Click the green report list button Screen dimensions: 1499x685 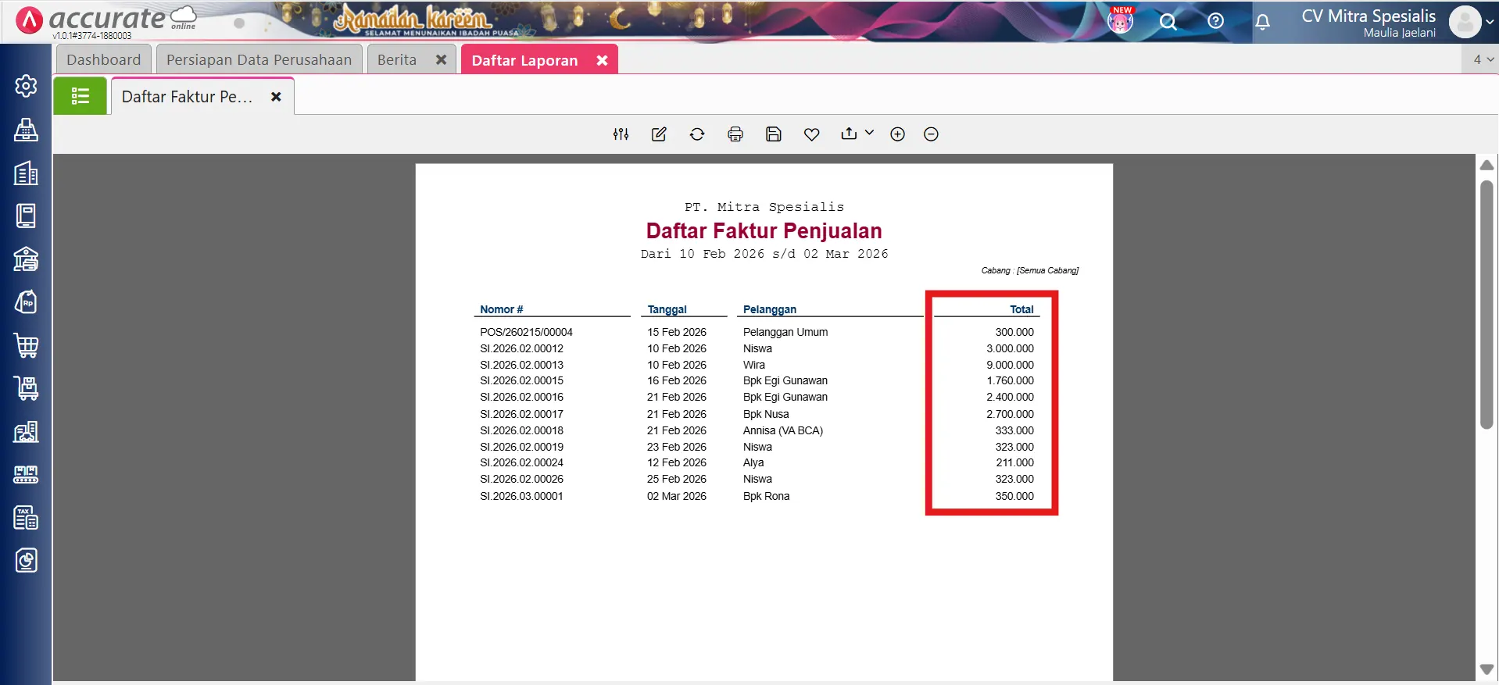[x=80, y=96]
